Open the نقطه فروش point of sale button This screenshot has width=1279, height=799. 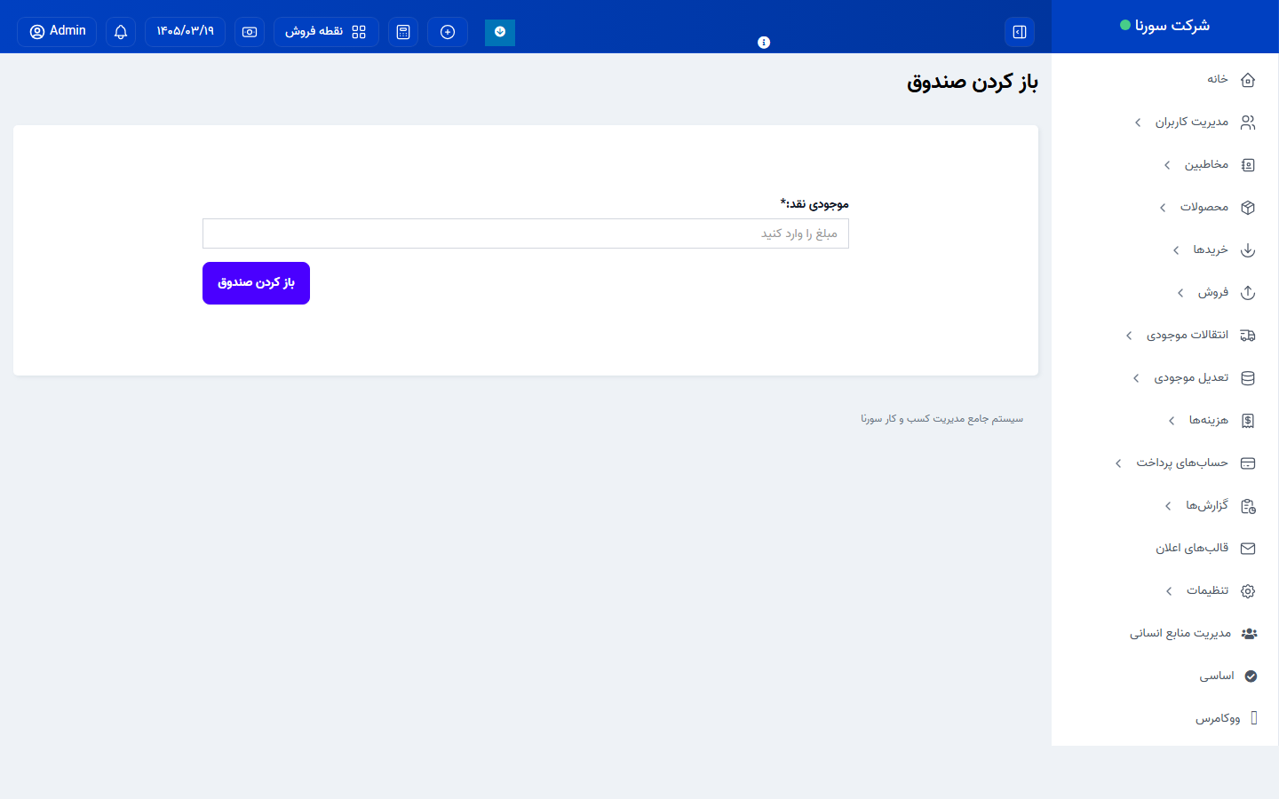(326, 32)
